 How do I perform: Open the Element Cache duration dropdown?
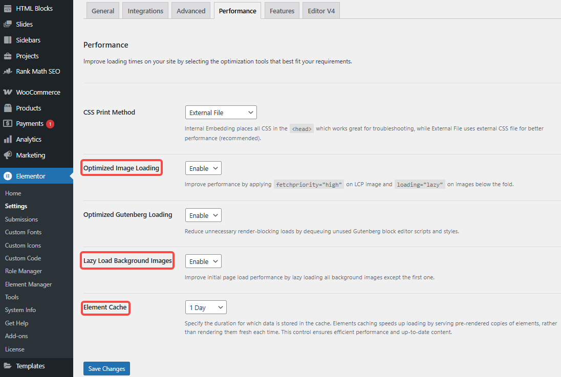[206, 307]
